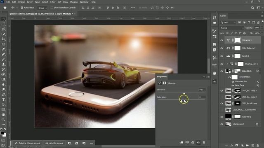Toggle Gaussian Blur filter visibility
This screenshot has width=264, height=148.
tap(233, 82)
